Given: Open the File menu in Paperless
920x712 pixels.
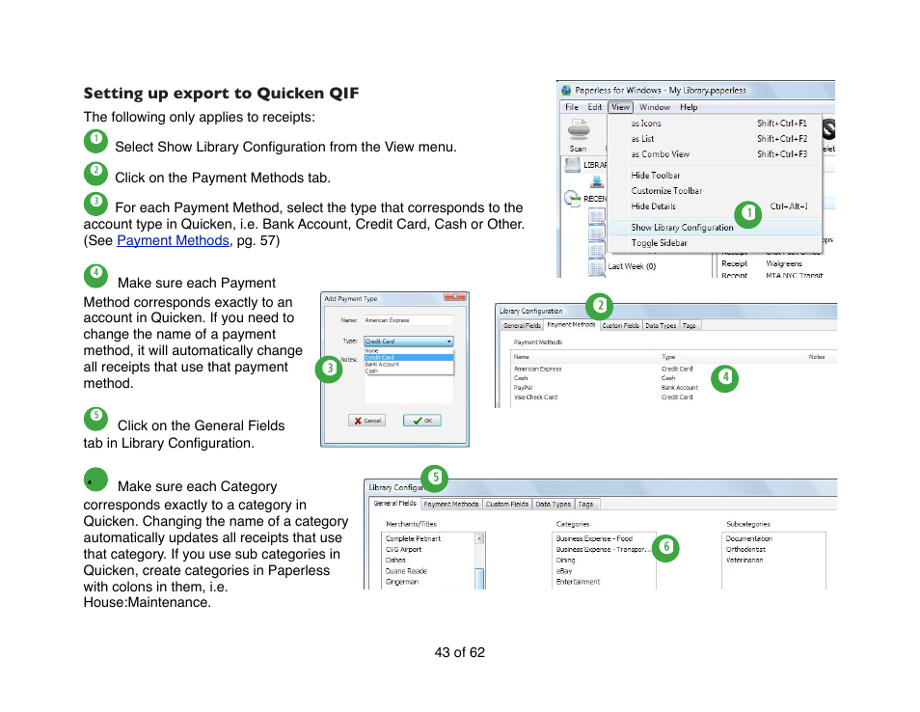Looking at the screenshot, I should tap(572, 107).
